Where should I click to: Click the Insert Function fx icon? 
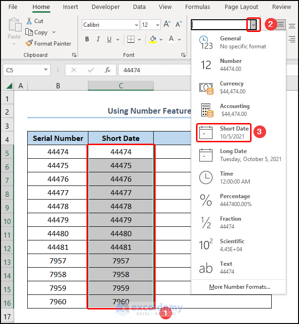click(x=108, y=70)
